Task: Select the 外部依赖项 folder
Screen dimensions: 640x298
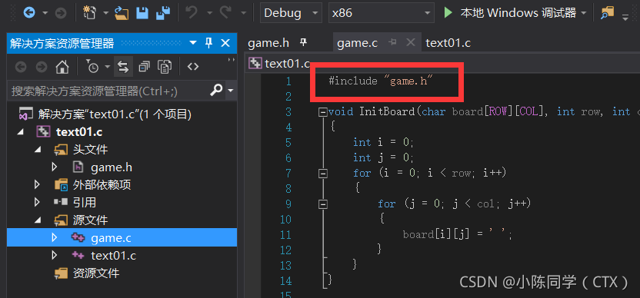Action: coord(102,185)
